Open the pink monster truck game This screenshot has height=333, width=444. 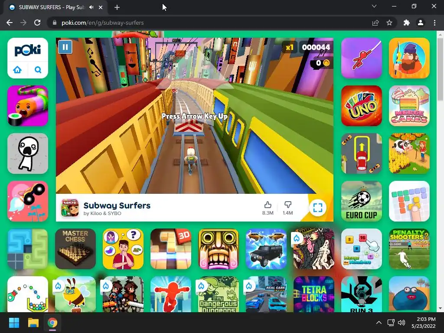point(28,201)
